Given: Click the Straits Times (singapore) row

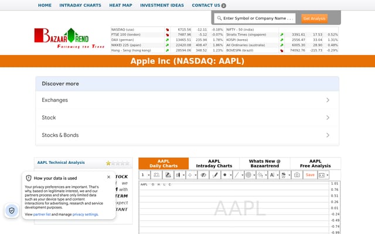Looking at the screenshot, I should coord(282,35).
